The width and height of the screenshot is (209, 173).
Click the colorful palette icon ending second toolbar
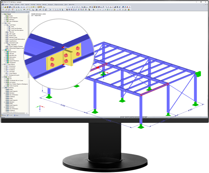click(x=129, y=10)
